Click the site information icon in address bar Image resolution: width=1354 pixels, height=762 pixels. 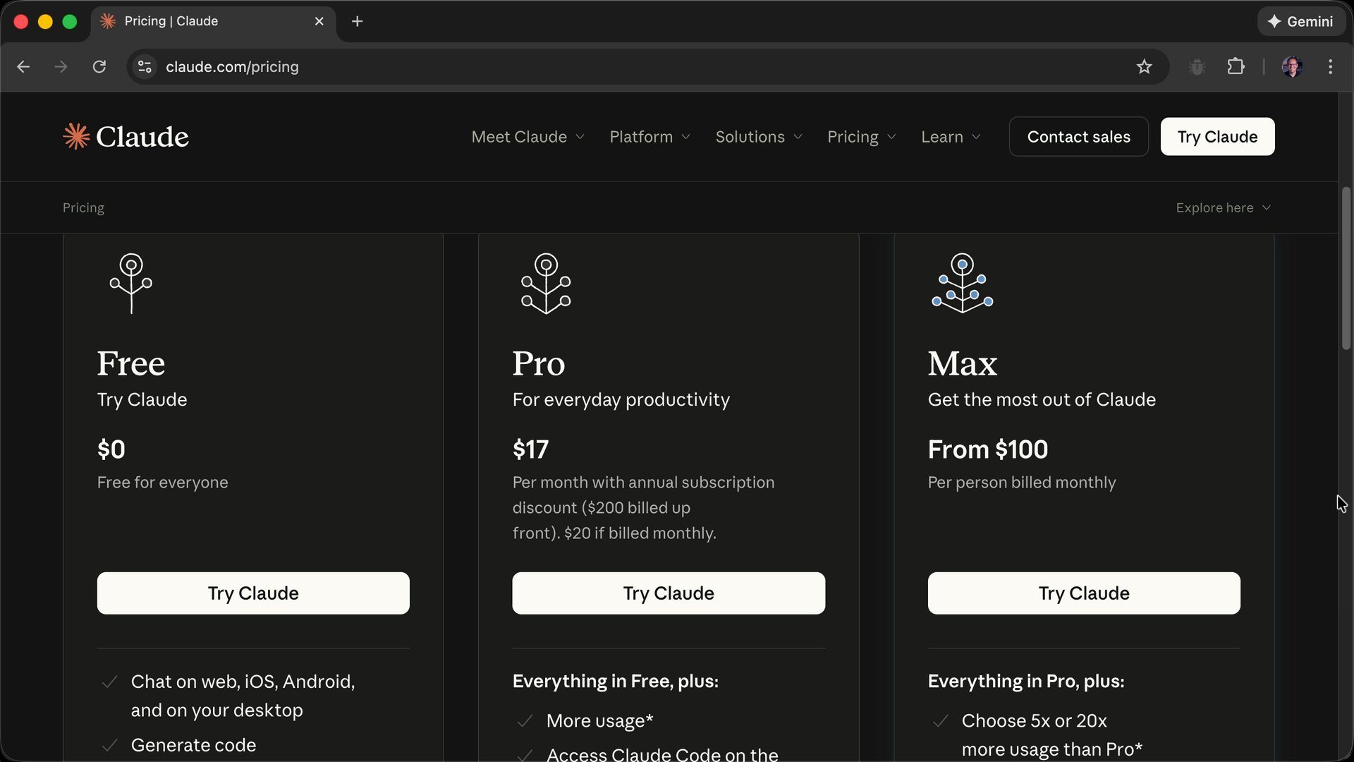coord(145,66)
